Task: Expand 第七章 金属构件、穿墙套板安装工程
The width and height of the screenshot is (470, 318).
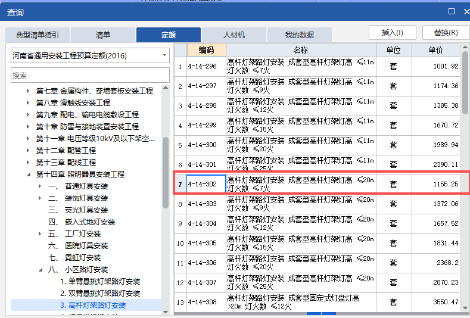Action: pos(27,91)
